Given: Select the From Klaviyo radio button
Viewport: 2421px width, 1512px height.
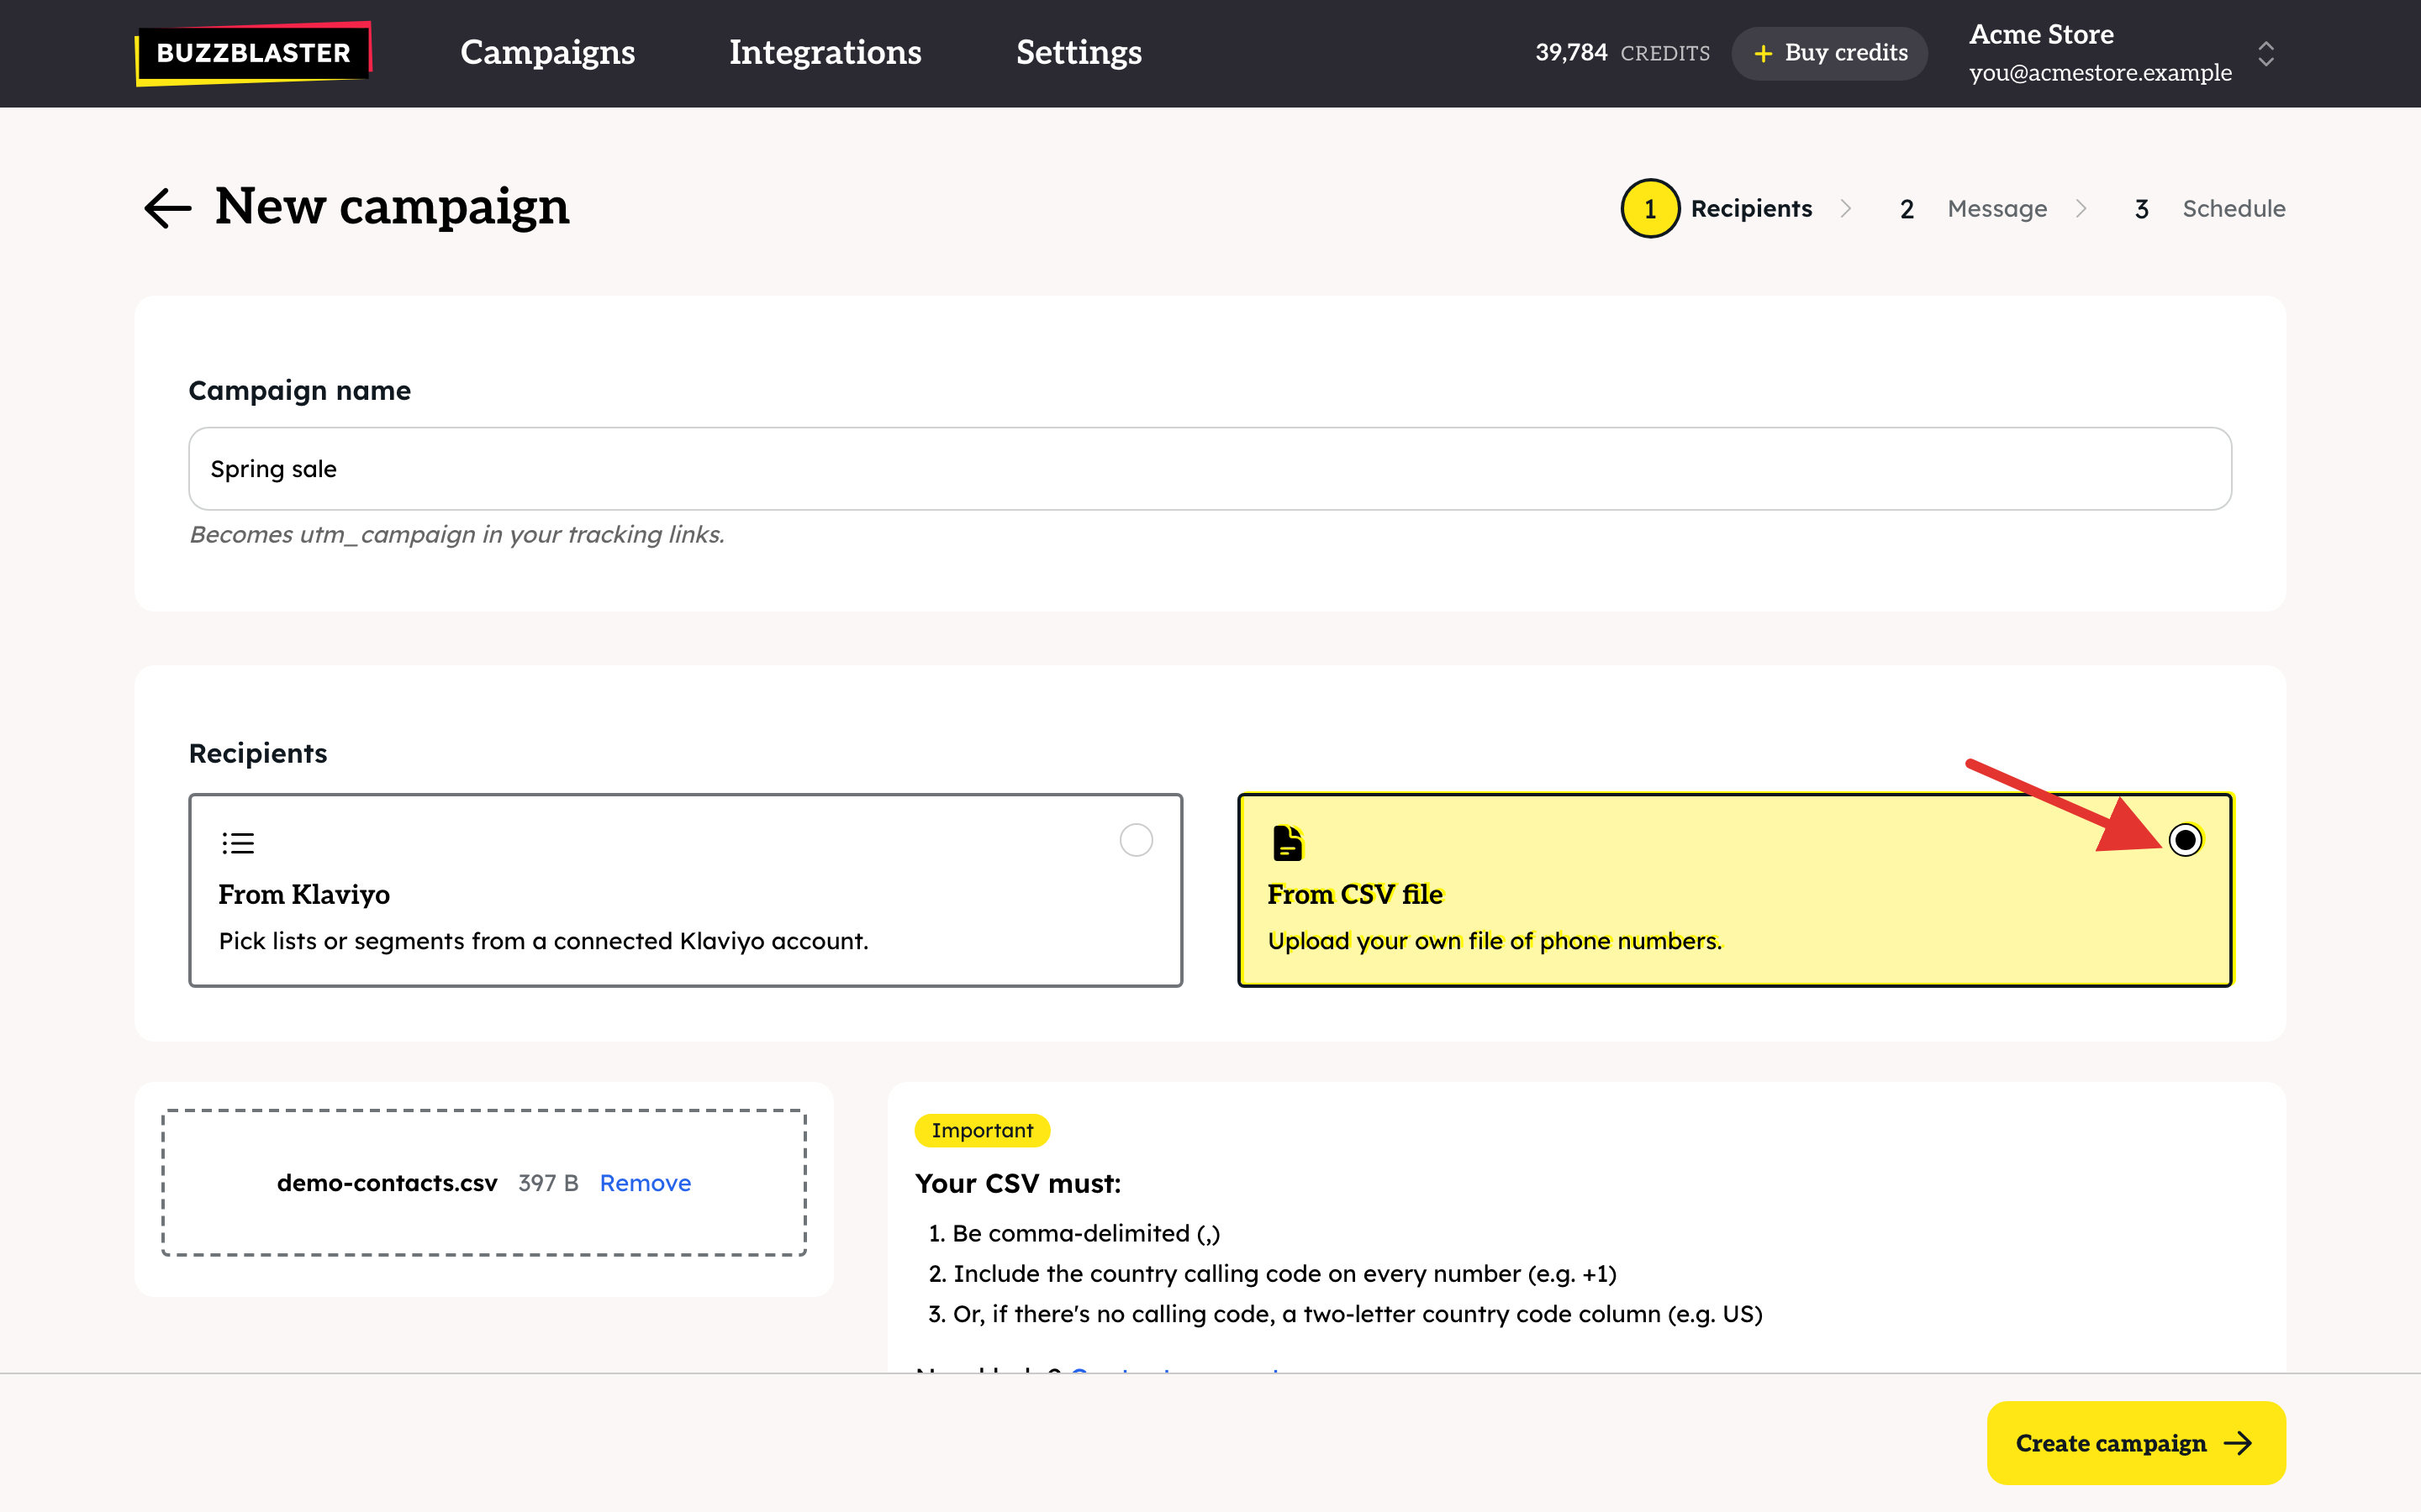Looking at the screenshot, I should pyautogui.click(x=1136, y=840).
